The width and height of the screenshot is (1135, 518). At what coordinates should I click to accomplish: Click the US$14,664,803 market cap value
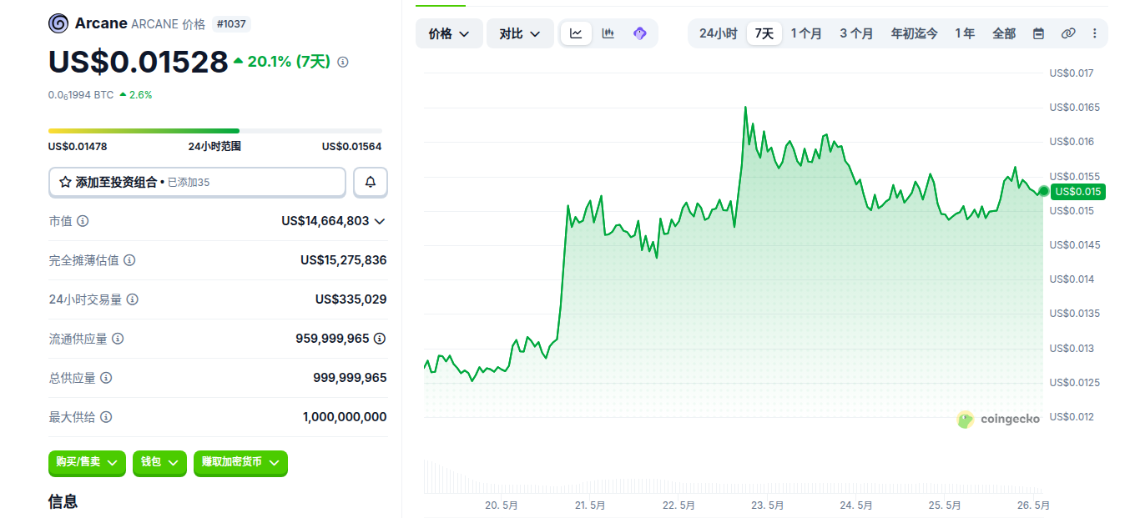click(325, 221)
